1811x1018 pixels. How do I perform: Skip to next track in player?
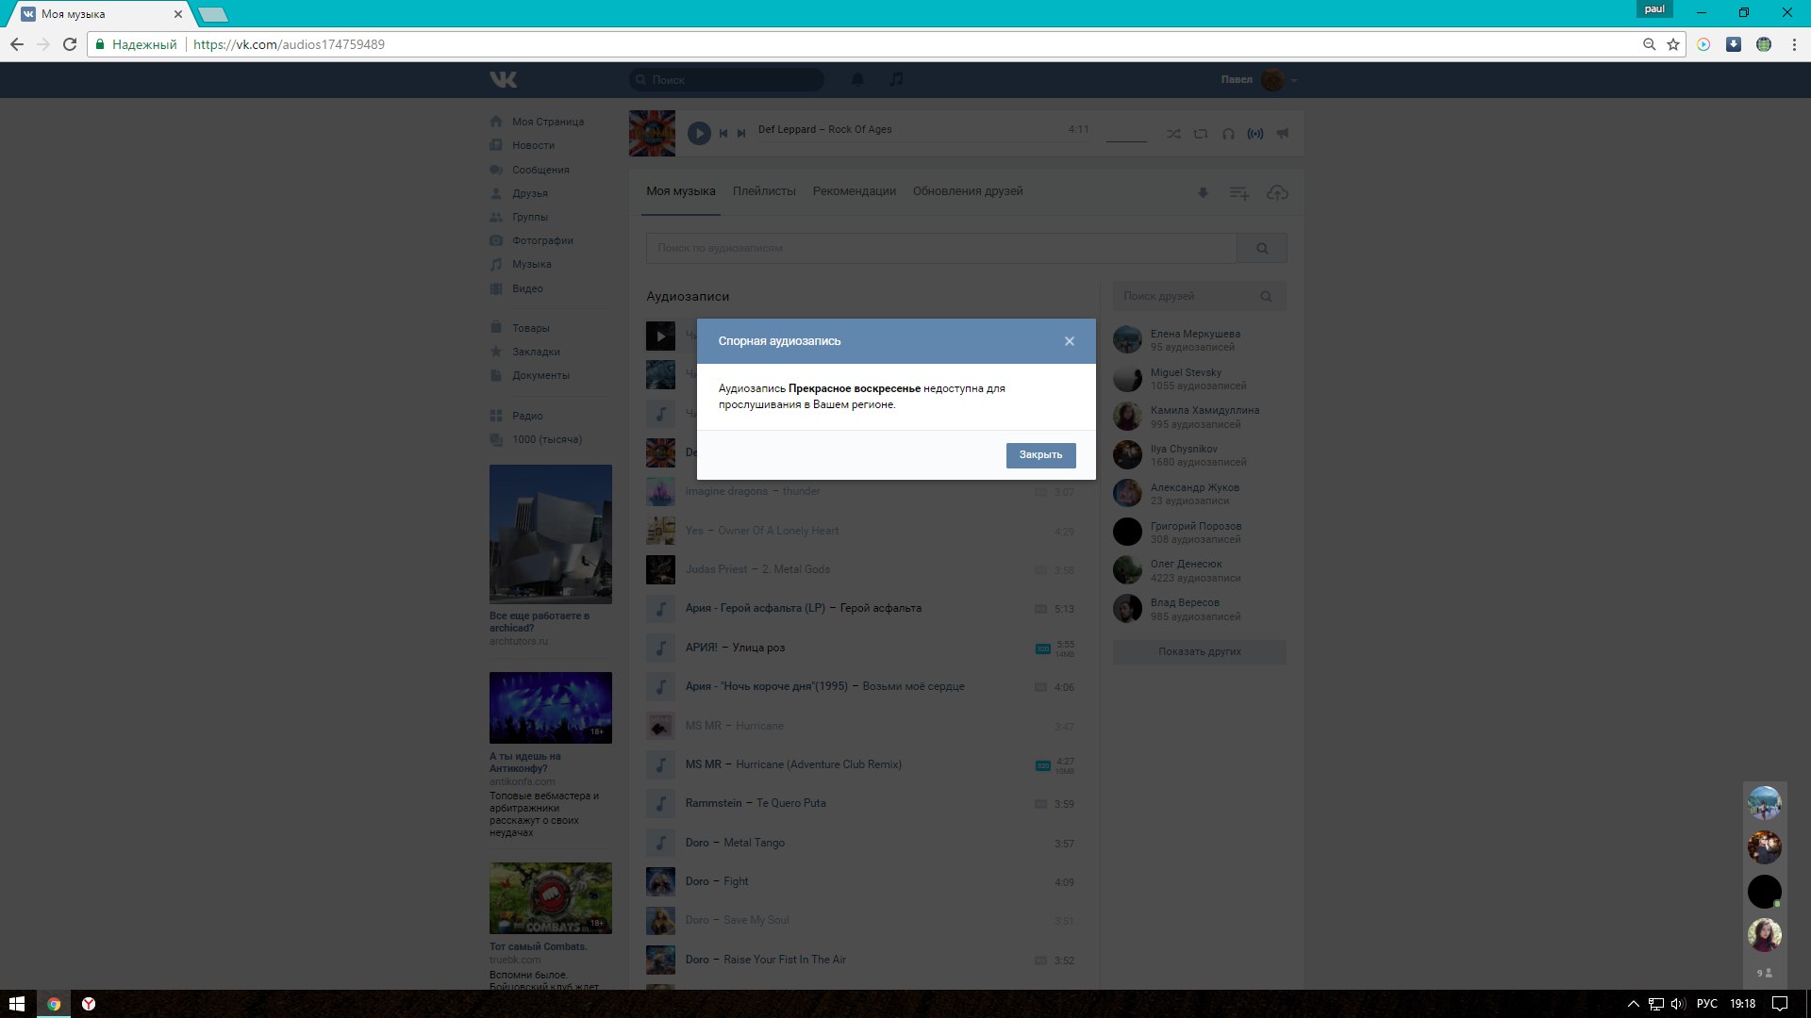(x=741, y=134)
